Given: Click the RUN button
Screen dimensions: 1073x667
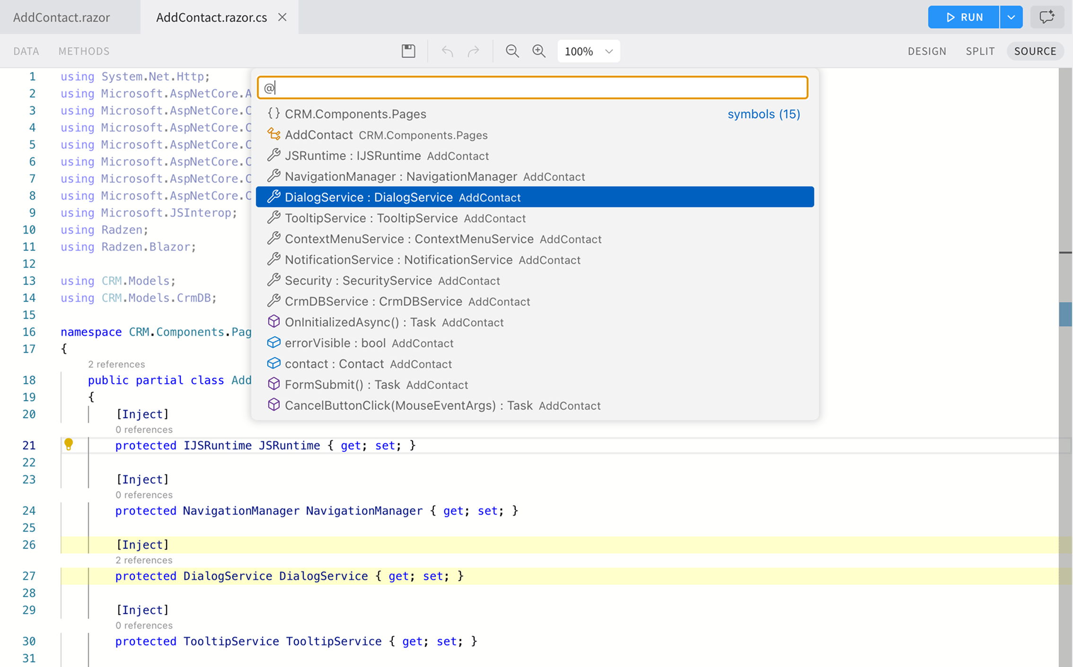Looking at the screenshot, I should 963,17.
